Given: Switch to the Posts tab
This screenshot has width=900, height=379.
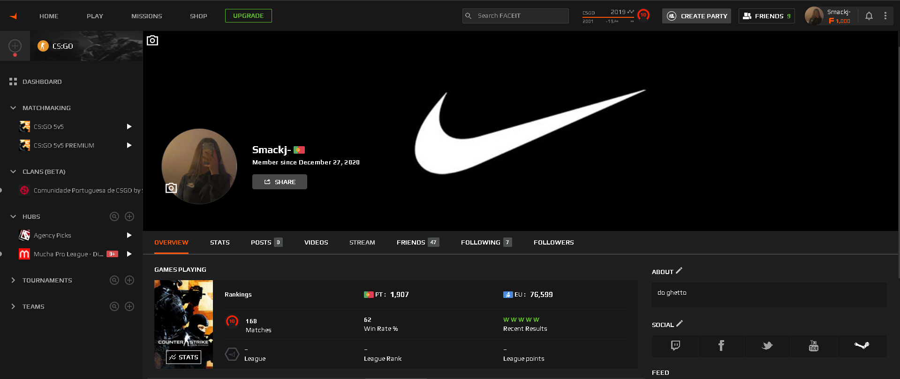Looking at the screenshot, I should coord(266,242).
